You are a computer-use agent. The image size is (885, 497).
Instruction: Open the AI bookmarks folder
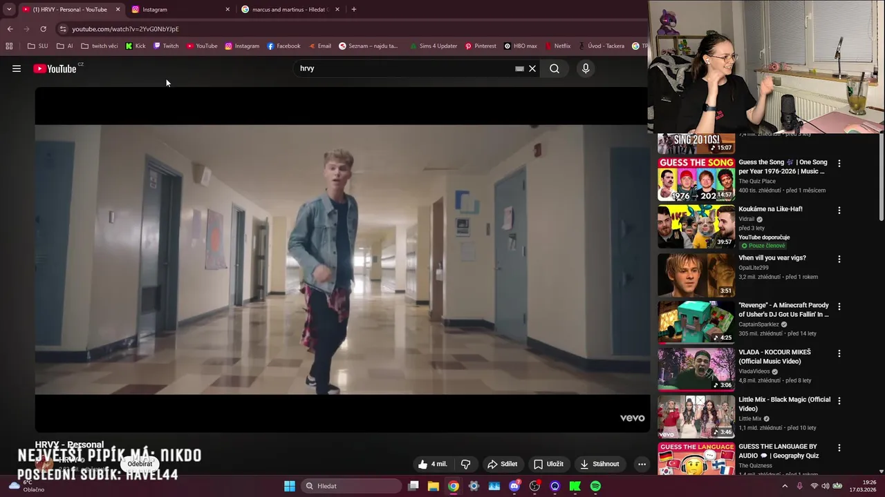tap(64, 46)
